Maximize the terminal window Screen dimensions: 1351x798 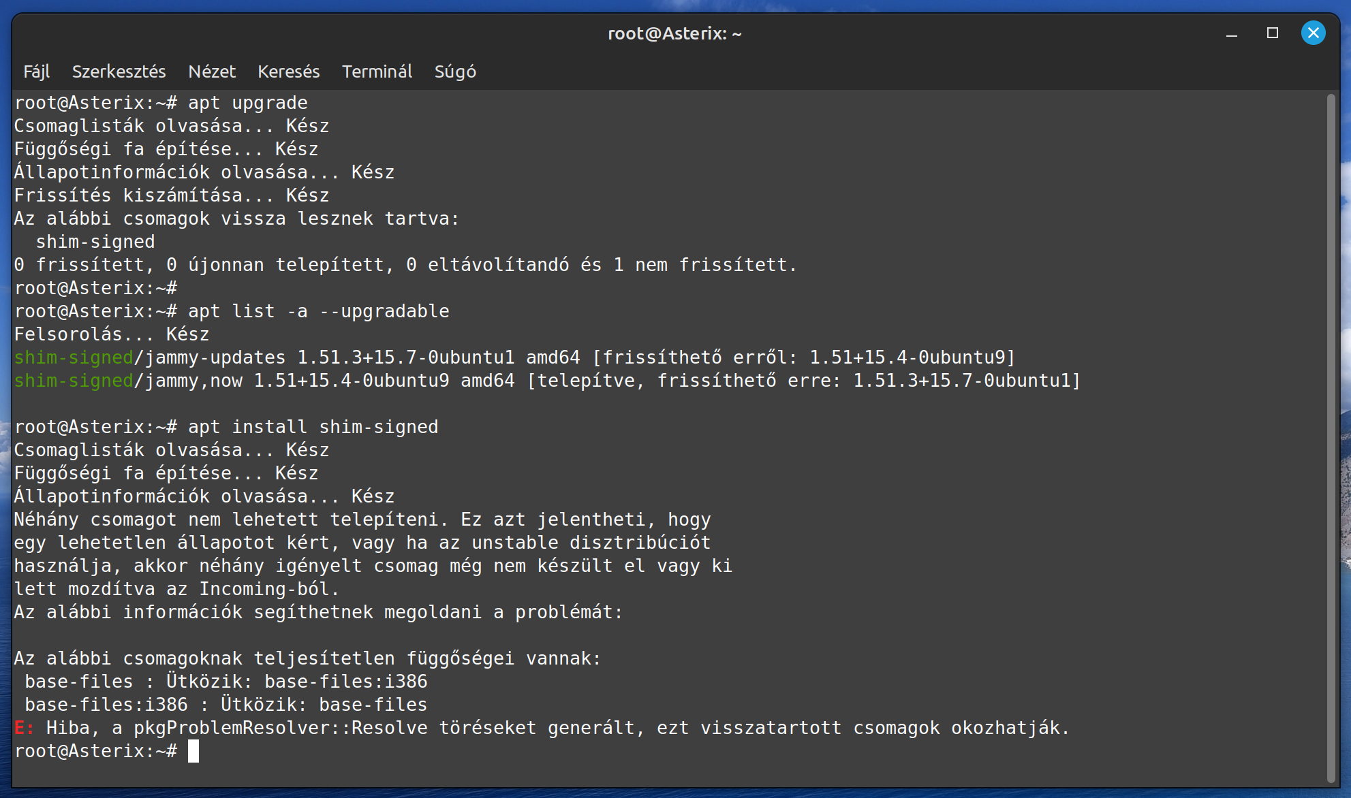(1273, 33)
